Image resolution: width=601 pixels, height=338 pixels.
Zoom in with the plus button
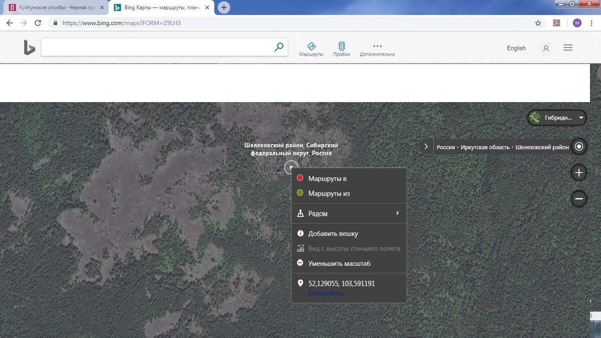(579, 173)
